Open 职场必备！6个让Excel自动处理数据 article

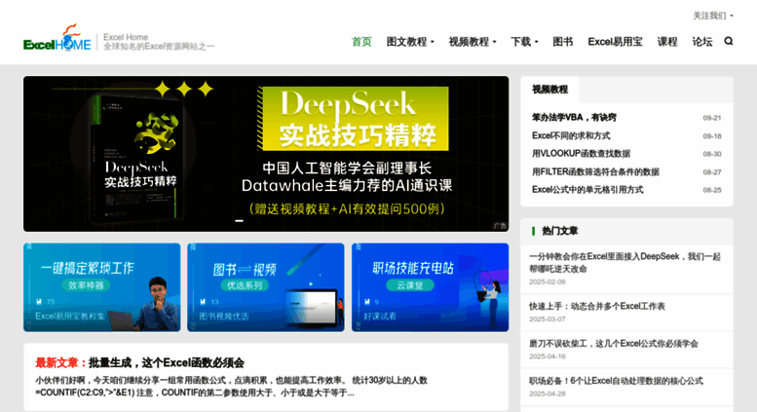click(x=616, y=381)
